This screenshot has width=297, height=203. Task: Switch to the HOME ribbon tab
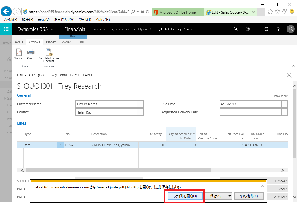[x=19, y=43]
